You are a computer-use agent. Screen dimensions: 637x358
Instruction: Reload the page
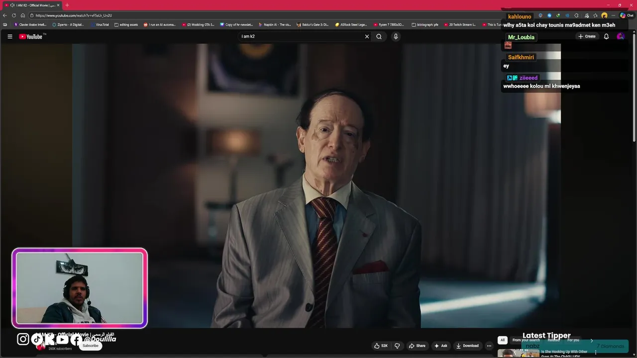[14, 15]
